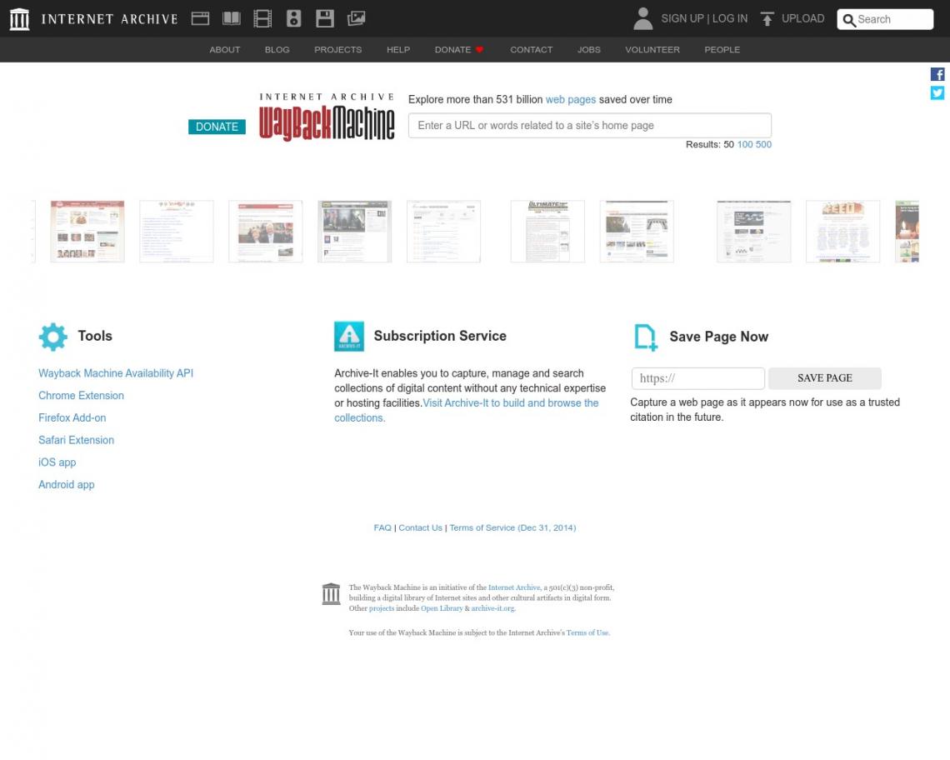950x760 pixels.
Task: Open the 'Contact Us' footer link
Action: tap(421, 527)
